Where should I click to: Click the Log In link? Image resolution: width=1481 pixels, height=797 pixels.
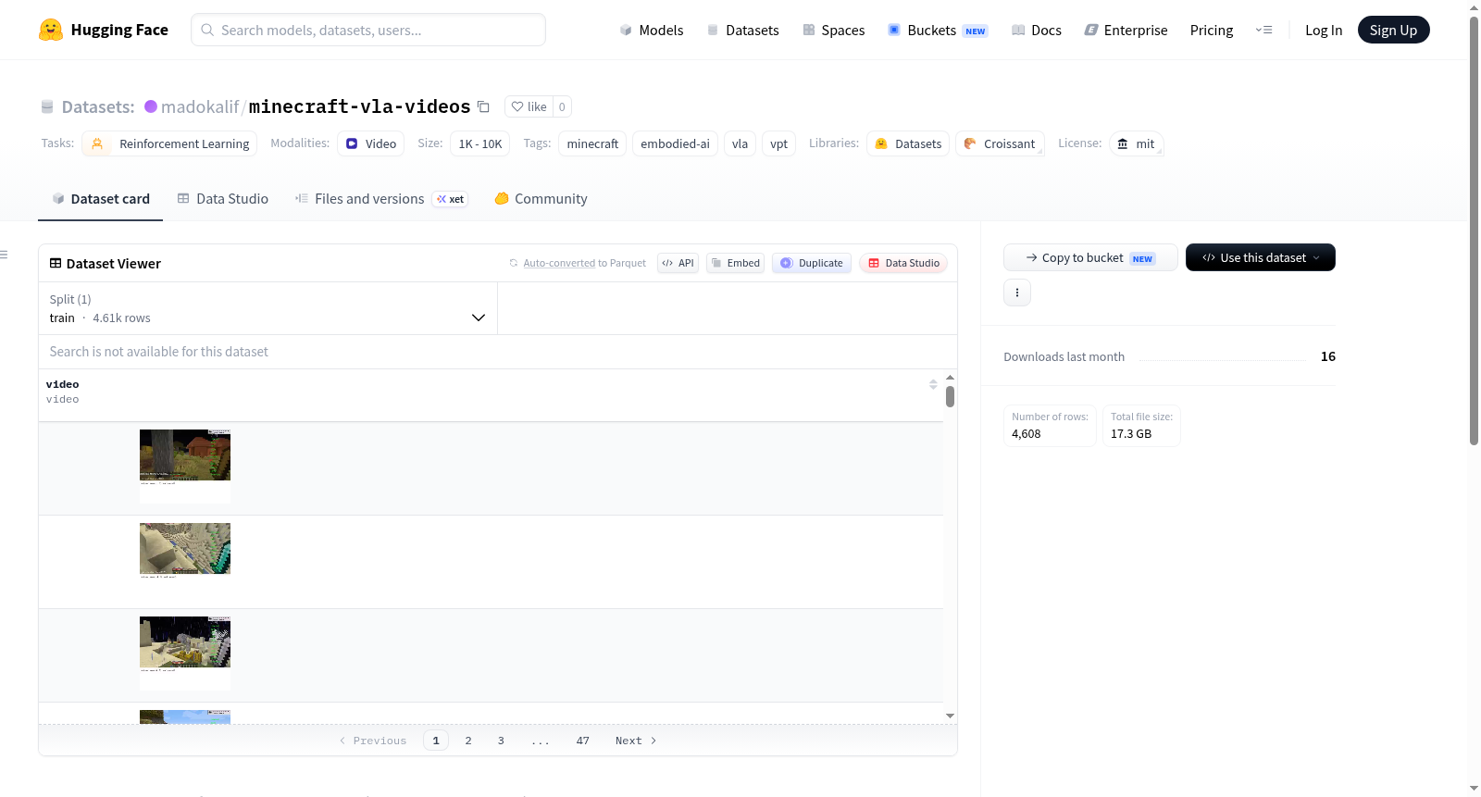[x=1324, y=30]
